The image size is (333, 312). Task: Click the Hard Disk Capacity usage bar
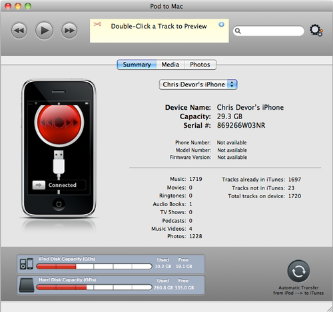(94, 287)
